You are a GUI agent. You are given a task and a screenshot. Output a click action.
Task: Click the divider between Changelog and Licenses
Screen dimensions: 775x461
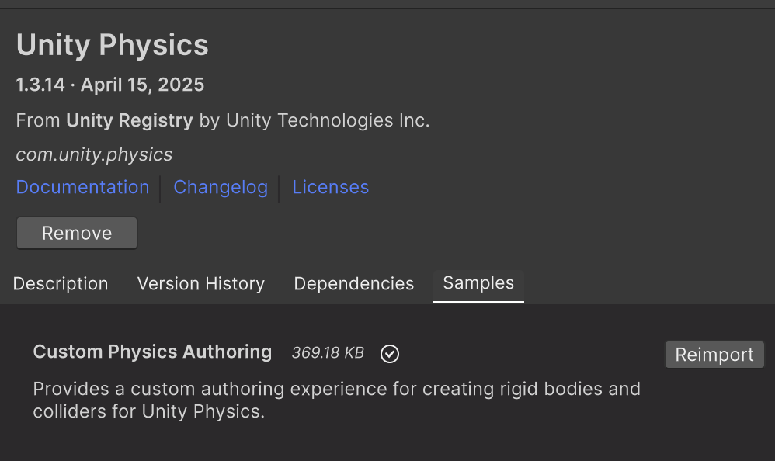[280, 187]
